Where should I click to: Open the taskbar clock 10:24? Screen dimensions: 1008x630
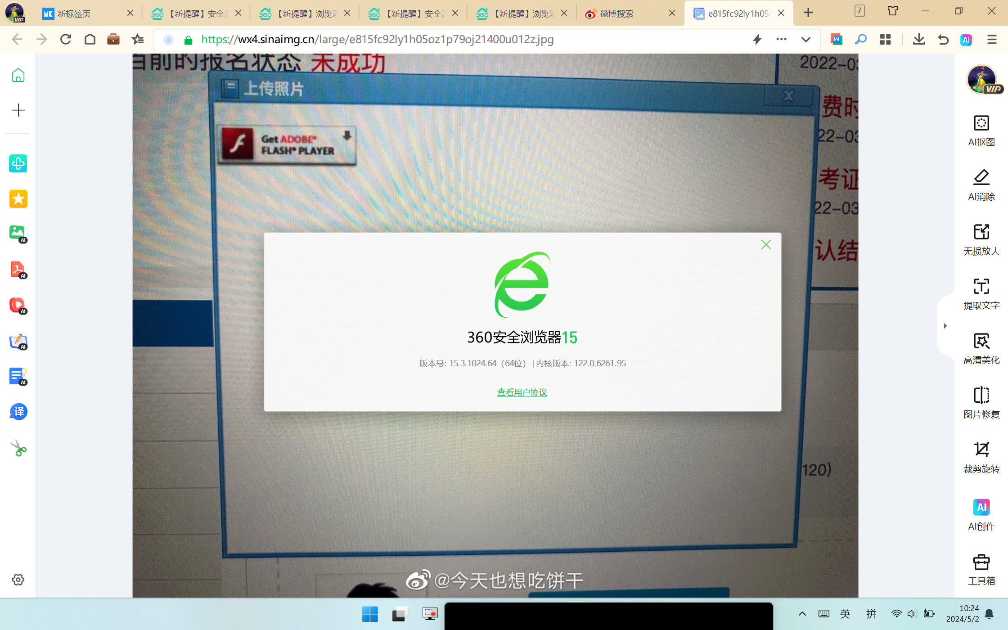tap(963, 614)
